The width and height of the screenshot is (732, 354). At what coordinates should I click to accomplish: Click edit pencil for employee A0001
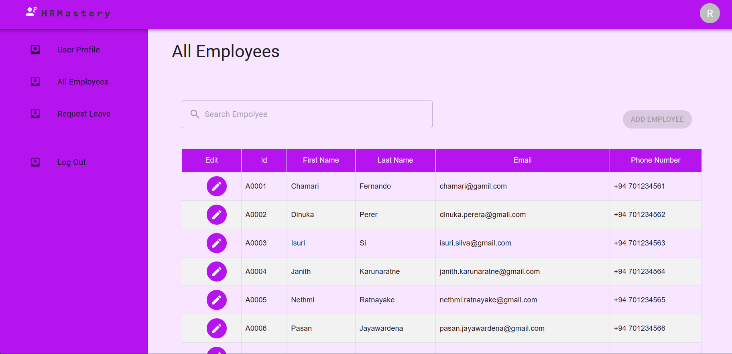pos(216,186)
